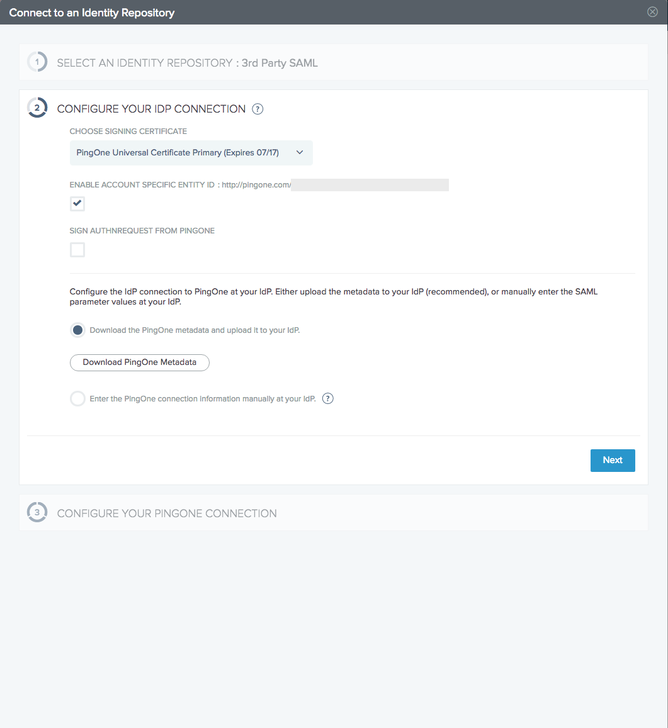Image resolution: width=668 pixels, height=728 pixels.
Task: Close the Connect to an Identity Repository dialog
Action: 652,12
